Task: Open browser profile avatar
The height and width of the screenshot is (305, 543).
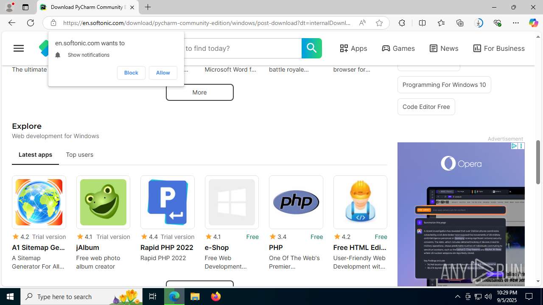Action: click(x=9, y=7)
